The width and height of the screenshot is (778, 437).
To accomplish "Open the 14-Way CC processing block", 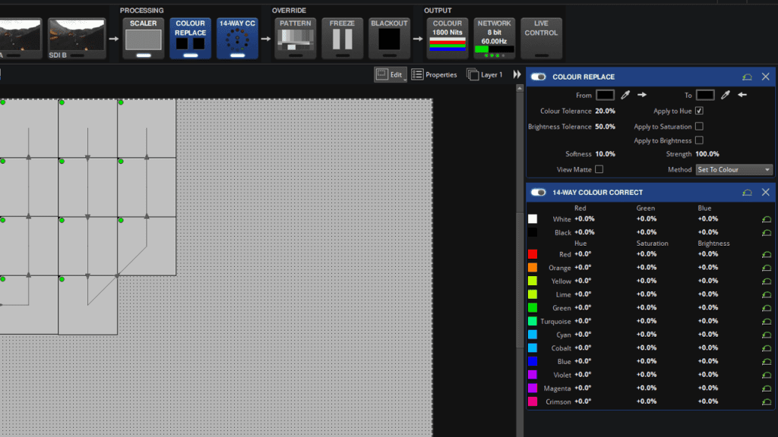I will click(x=237, y=39).
